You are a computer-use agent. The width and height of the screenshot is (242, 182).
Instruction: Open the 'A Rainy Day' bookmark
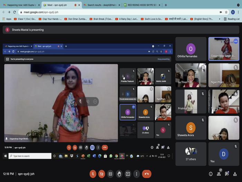tap(127, 19)
